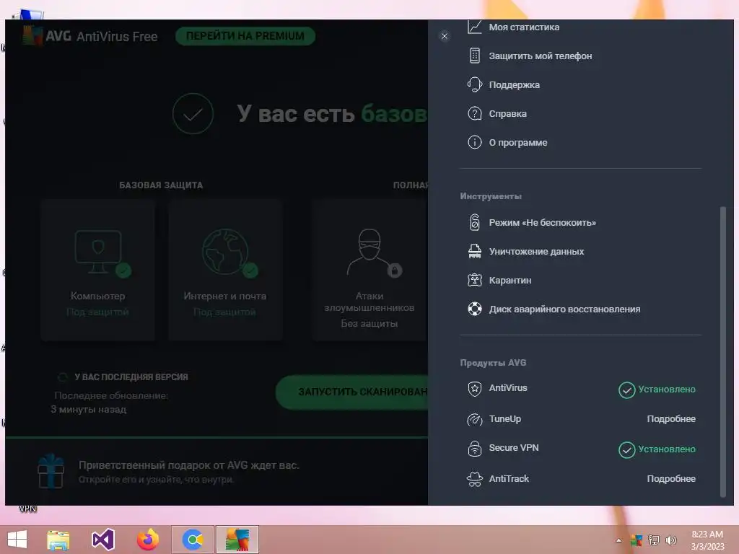
Task: Choose Режим «Не беспокоить» tool
Action: click(542, 222)
